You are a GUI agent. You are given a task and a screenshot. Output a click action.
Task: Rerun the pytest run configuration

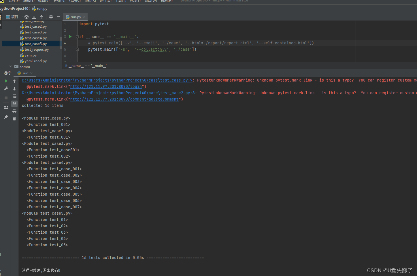coord(6,81)
